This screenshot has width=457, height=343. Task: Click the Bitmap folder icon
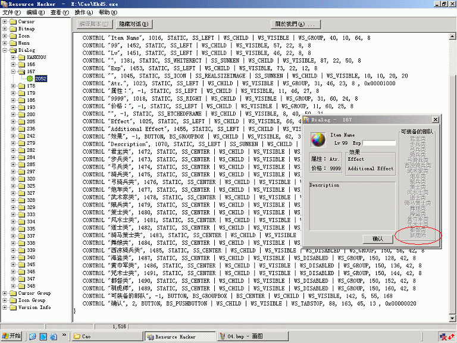coord(13,29)
